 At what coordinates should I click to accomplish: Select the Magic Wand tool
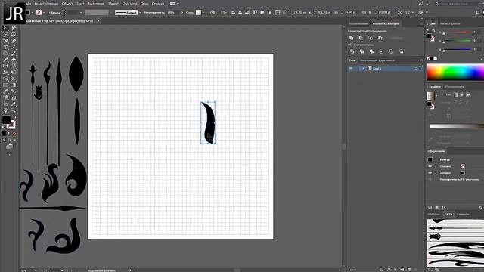(5, 35)
